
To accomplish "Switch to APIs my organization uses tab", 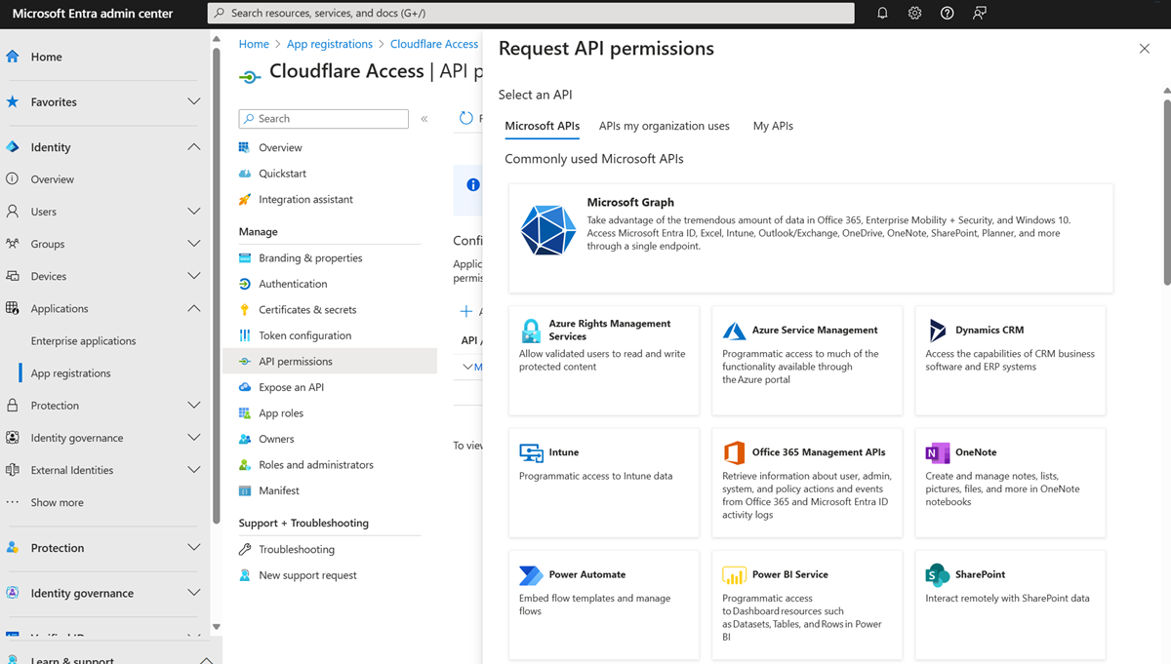I will [665, 125].
